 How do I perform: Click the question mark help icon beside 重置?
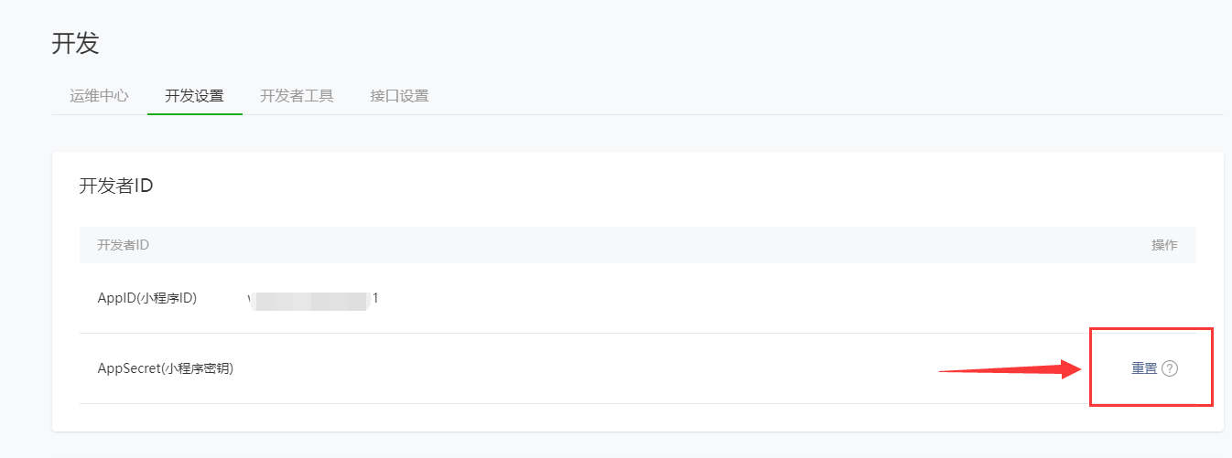pyautogui.click(x=1169, y=368)
